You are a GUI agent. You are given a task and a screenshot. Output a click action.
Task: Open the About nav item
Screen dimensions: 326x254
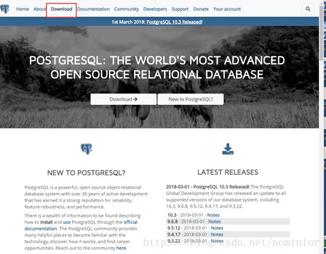point(39,9)
